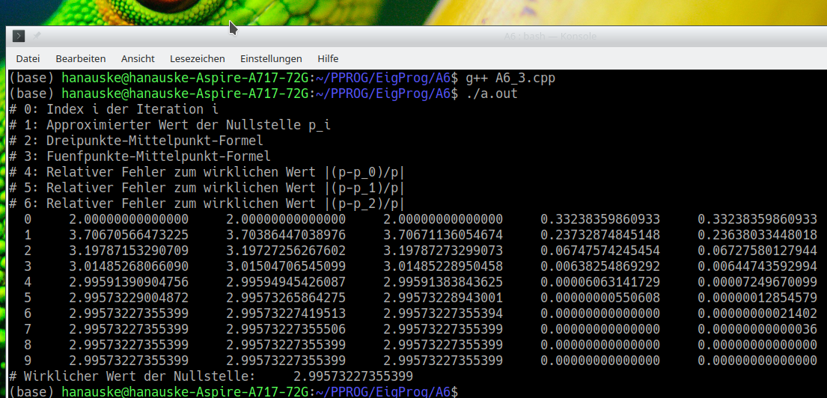
Task: Open the Lesezeichen menu
Action: tap(198, 58)
